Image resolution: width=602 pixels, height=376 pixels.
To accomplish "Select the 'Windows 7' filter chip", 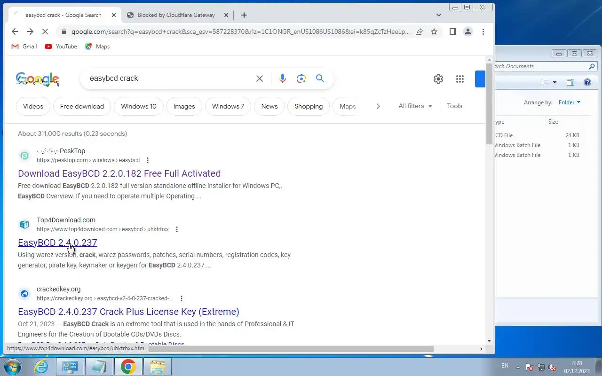I will (x=228, y=106).
